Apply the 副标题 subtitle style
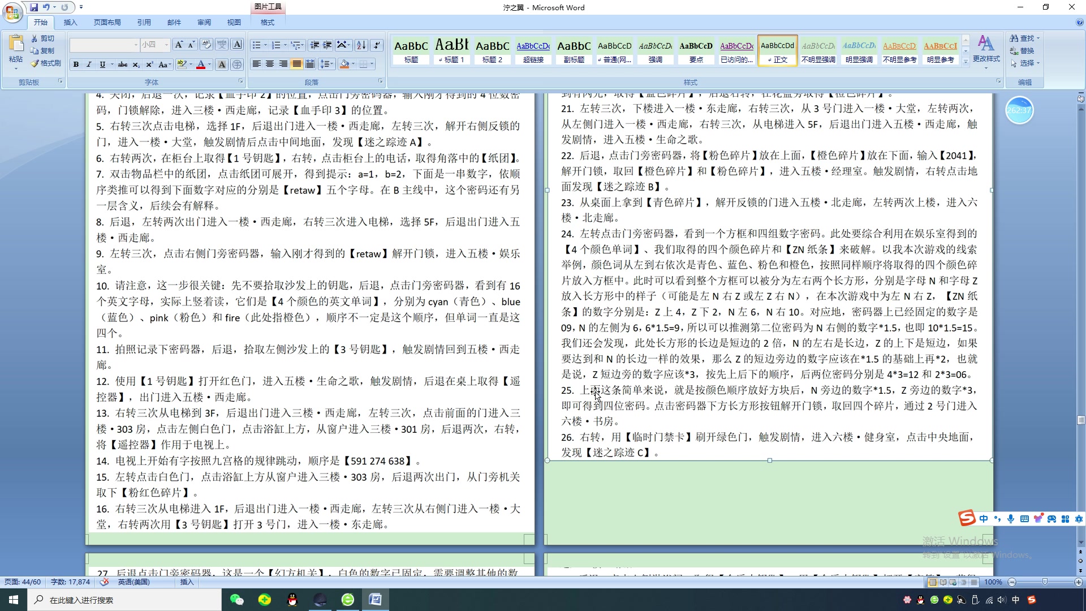The image size is (1086, 611). 574,50
